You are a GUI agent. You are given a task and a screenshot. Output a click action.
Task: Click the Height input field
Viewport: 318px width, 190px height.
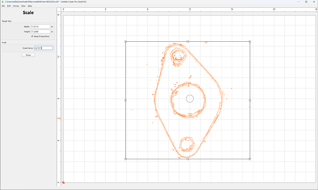point(41,32)
